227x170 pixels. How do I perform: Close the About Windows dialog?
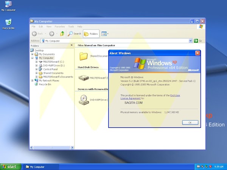point(197,53)
